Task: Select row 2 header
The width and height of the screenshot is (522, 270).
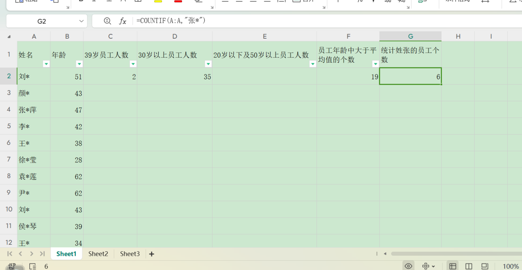Action: tap(9, 76)
